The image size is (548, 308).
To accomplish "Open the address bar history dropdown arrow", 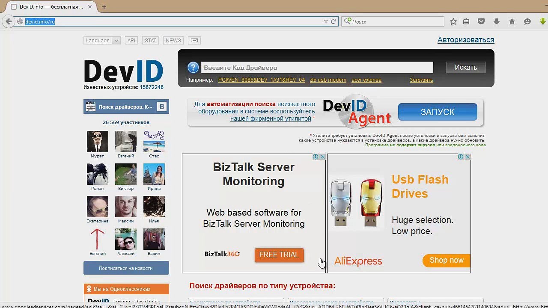I will 326,21.
